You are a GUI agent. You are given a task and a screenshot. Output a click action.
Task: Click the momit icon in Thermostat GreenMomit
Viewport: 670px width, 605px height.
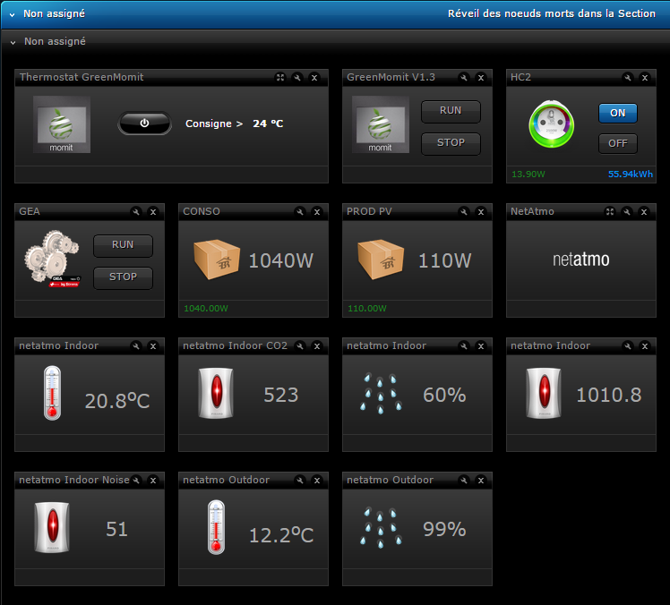62,124
